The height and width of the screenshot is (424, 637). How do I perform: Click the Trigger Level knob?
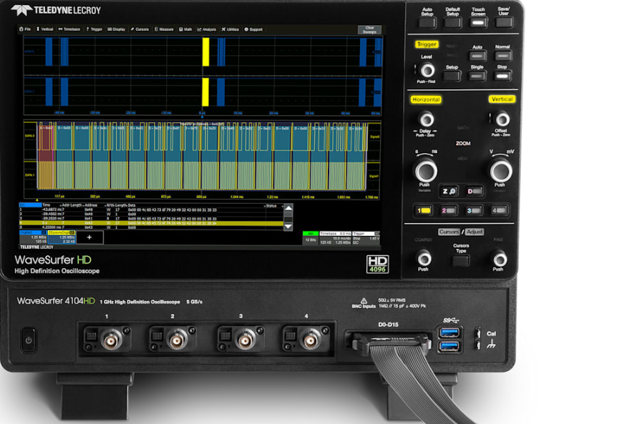[x=427, y=69]
